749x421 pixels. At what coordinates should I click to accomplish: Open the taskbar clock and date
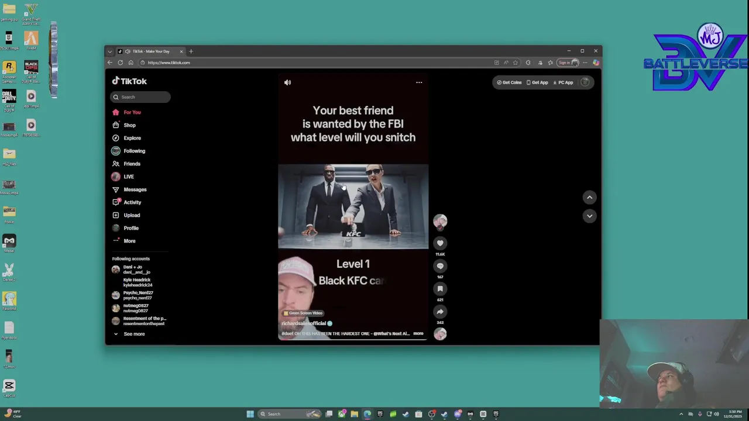click(x=733, y=414)
